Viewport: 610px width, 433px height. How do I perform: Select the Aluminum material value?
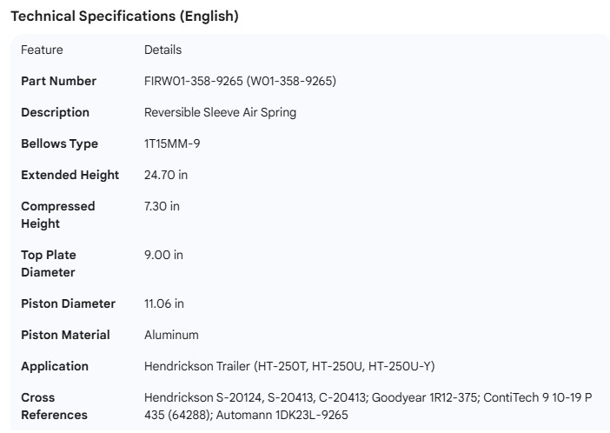[171, 335]
